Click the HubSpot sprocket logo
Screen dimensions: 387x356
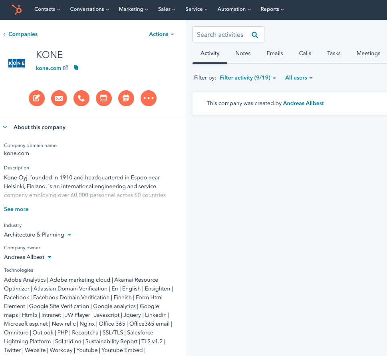17,9
